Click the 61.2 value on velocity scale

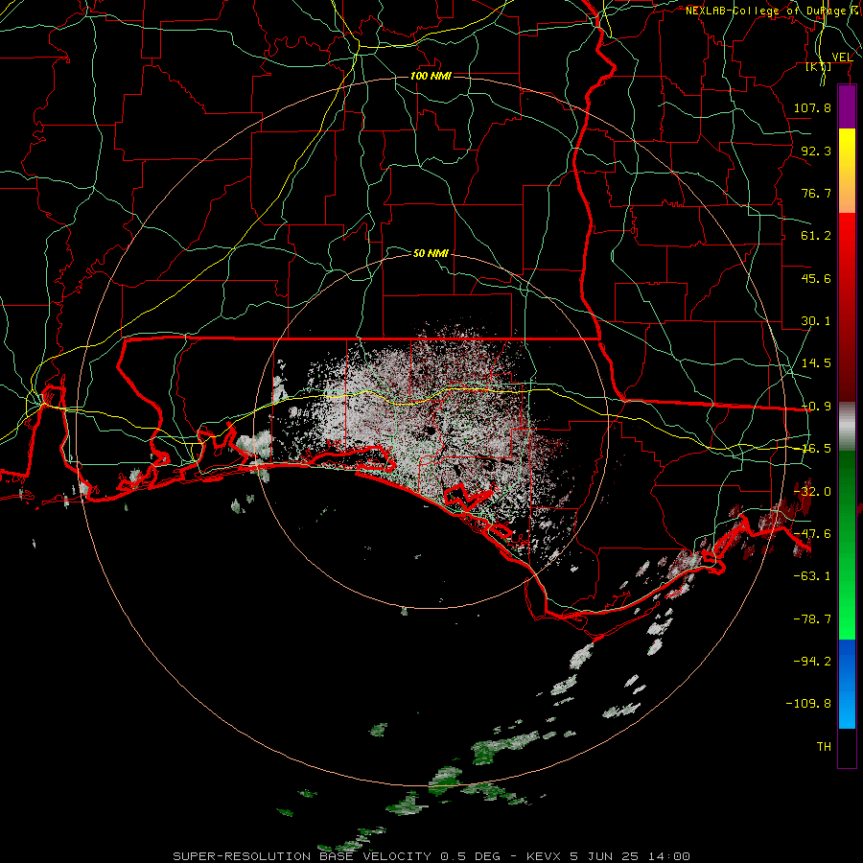pos(816,236)
